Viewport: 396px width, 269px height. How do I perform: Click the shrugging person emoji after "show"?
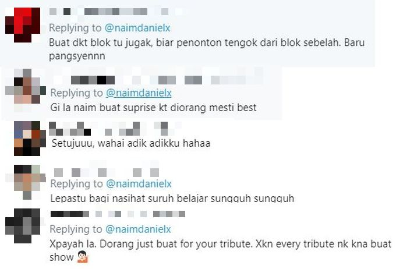point(83,257)
